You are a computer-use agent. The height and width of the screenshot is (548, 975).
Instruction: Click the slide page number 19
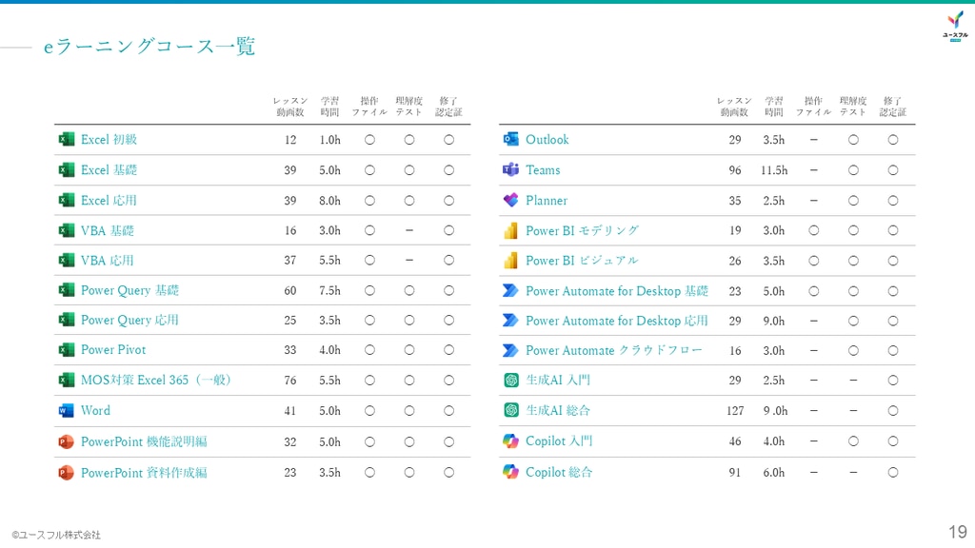click(x=957, y=532)
